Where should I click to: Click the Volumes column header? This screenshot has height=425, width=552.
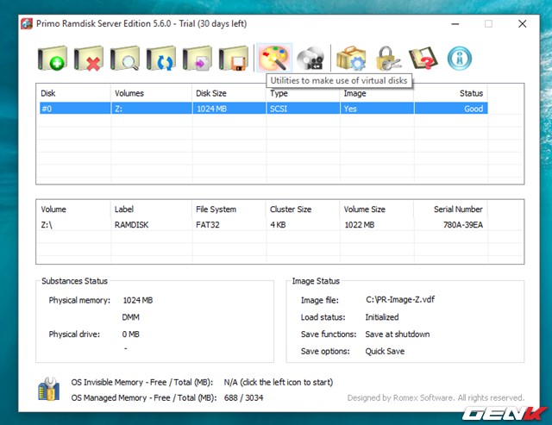(129, 93)
